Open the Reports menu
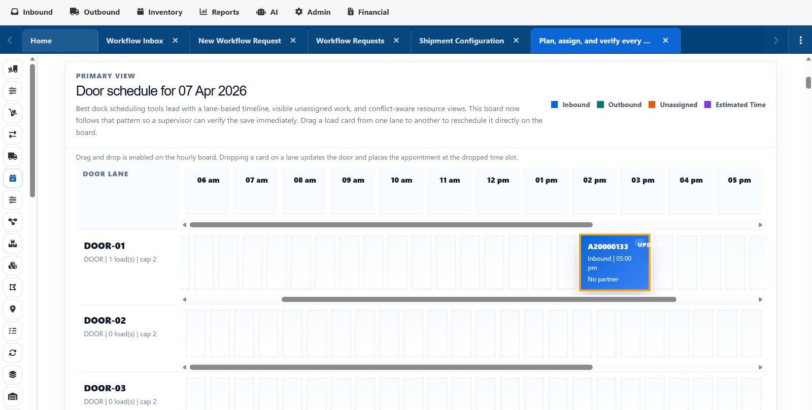Screen dimensions: 812x410 219,12
